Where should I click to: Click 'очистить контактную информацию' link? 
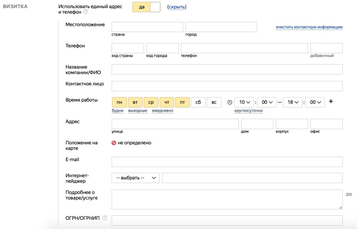point(309,27)
